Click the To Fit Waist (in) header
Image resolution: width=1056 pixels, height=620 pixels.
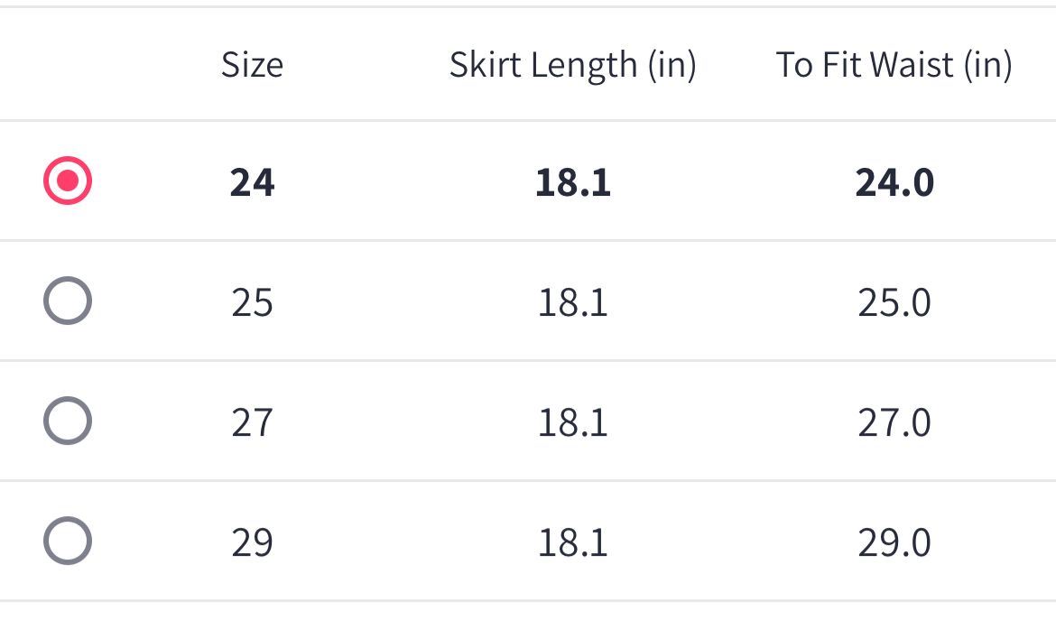pyautogui.click(x=894, y=65)
